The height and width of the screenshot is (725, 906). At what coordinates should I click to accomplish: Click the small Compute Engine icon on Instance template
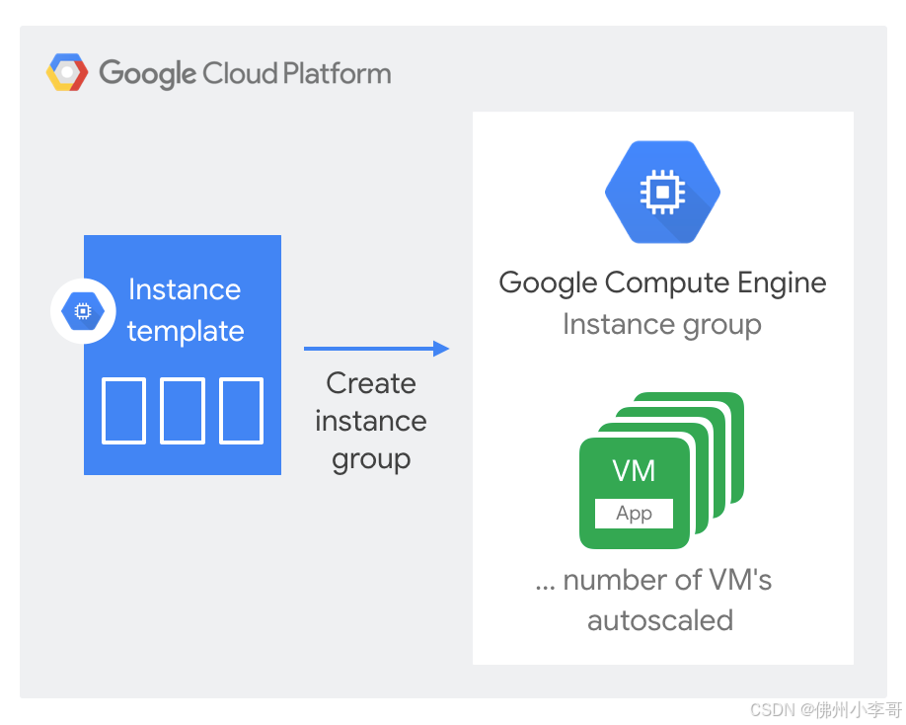pyautogui.click(x=83, y=311)
